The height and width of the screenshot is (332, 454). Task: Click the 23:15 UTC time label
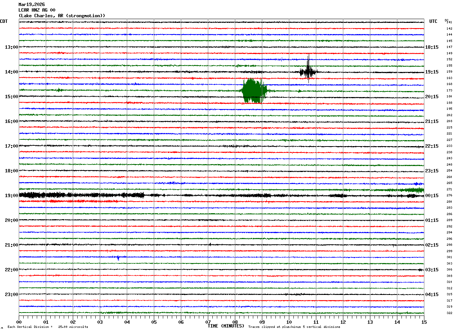(x=432, y=171)
